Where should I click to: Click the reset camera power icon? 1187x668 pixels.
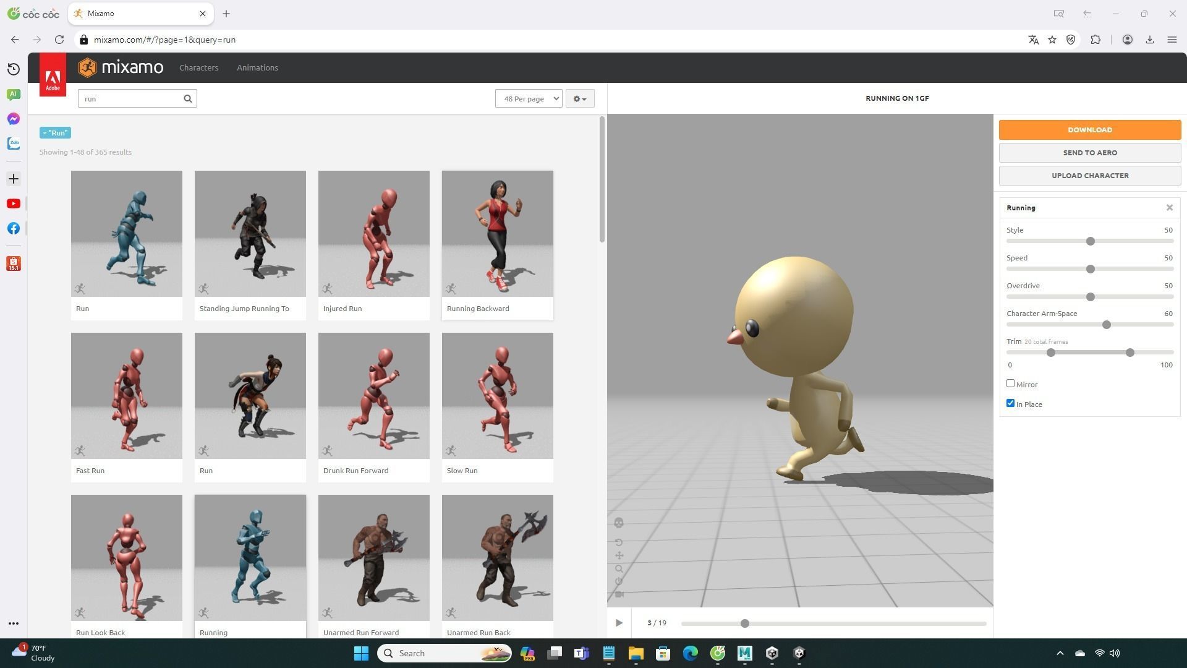coord(619,581)
